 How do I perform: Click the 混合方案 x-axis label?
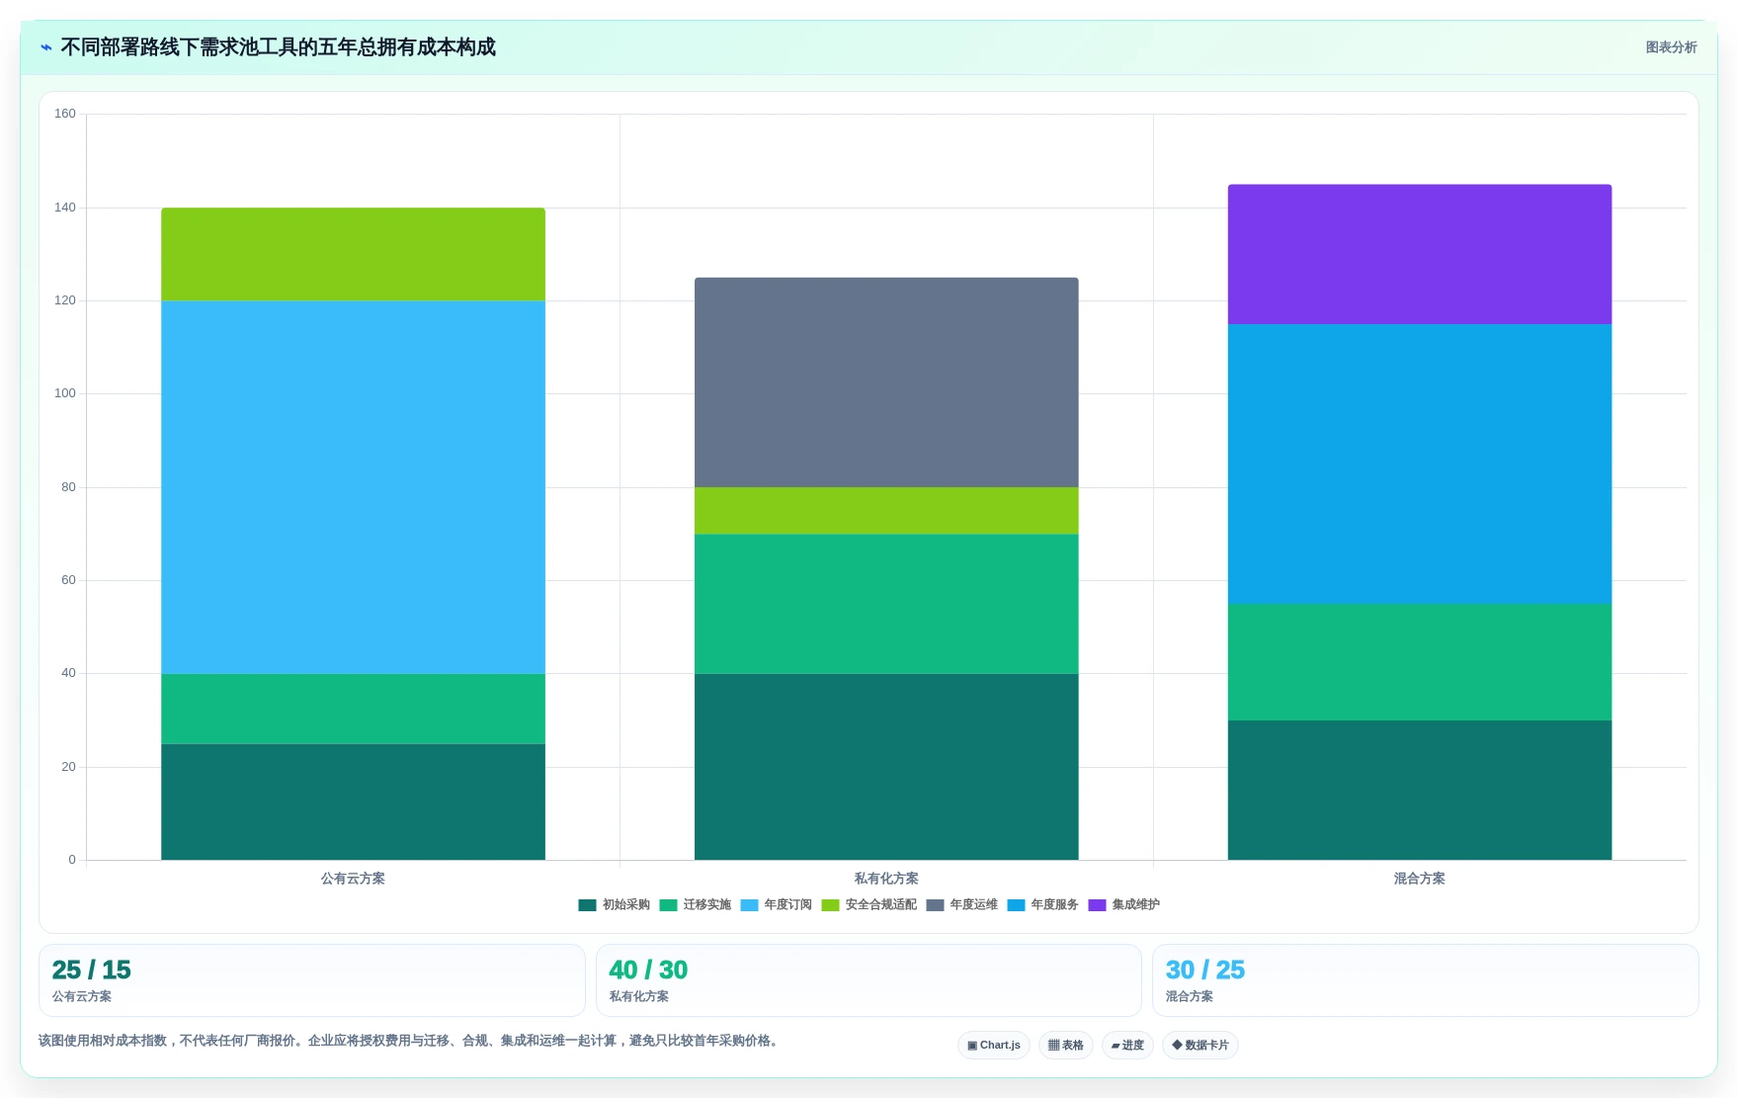coord(1420,879)
